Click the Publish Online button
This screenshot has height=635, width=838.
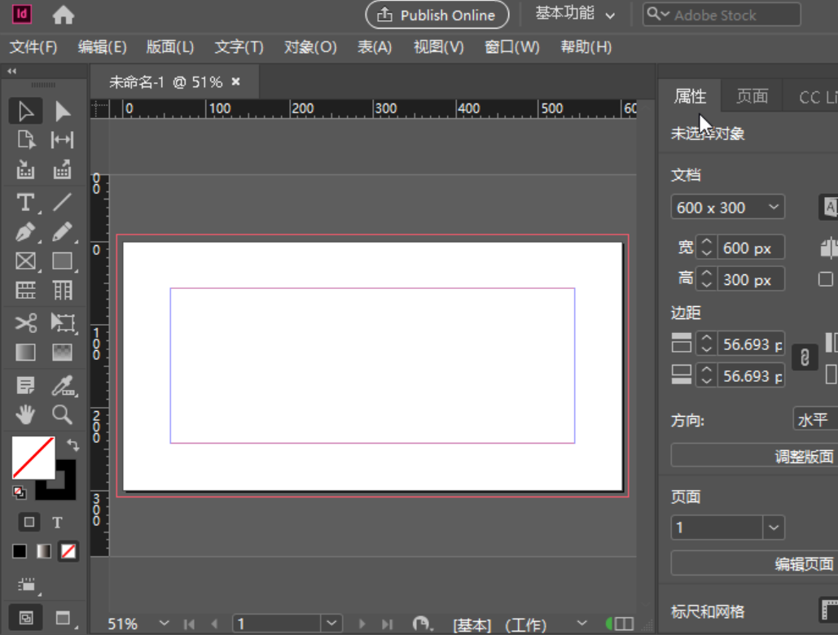point(437,15)
